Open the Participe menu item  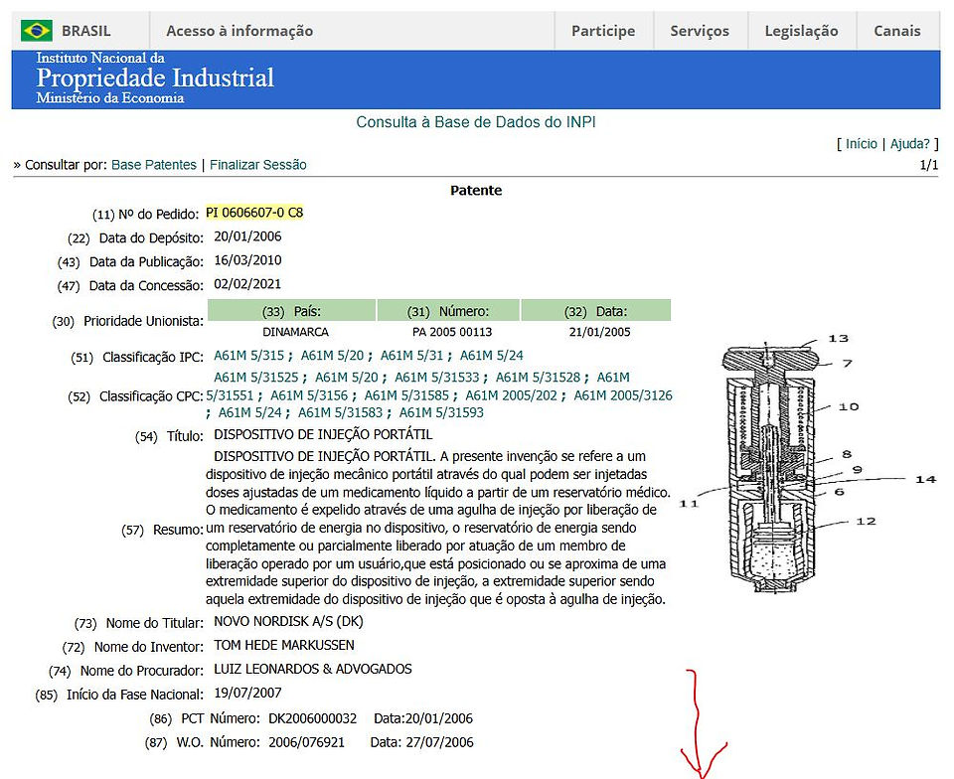coord(603,31)
